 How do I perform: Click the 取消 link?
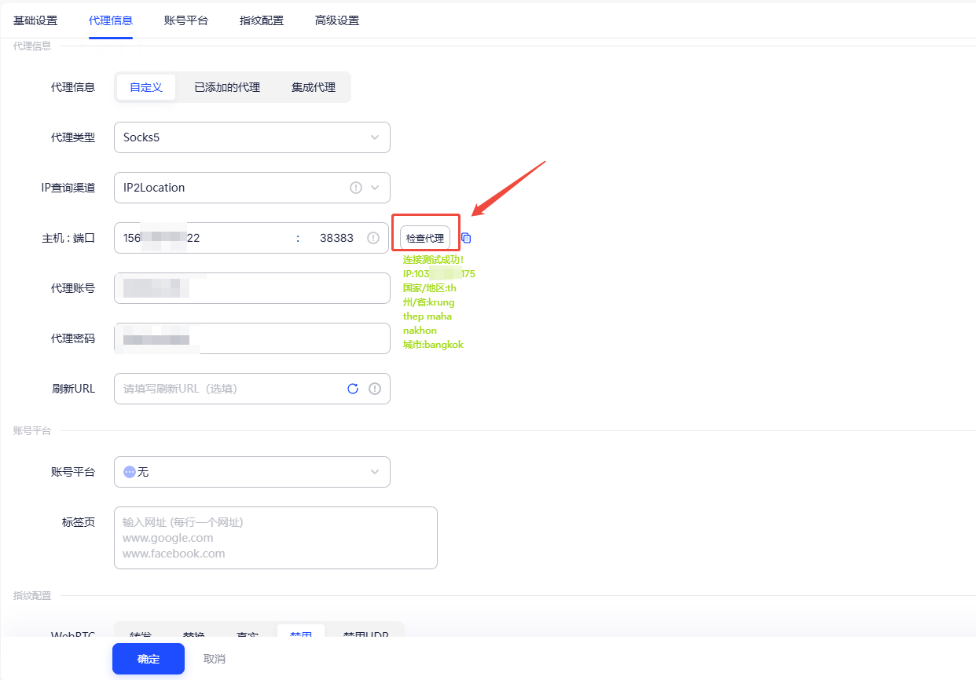coord(215,659)
